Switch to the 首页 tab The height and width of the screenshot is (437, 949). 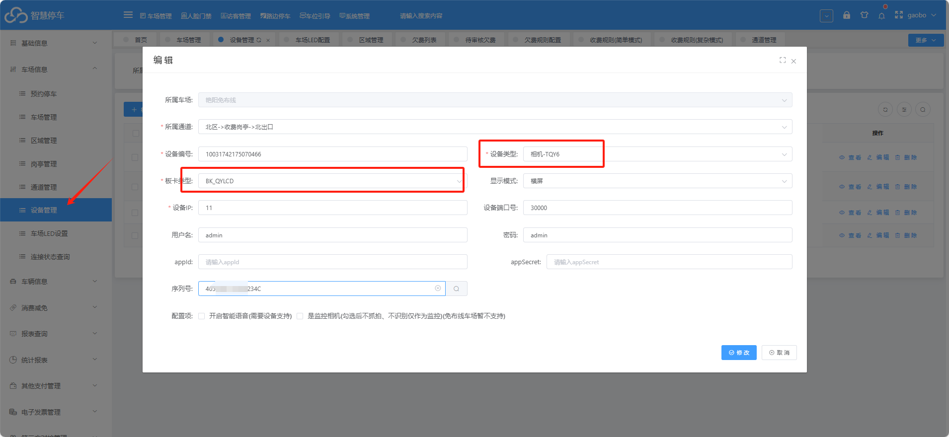coord(136,40)
